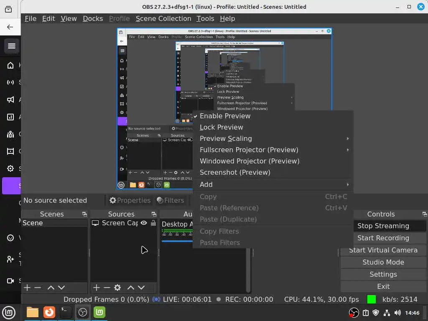Open Windowed Projector (Preview)
Viewport: 428px width, 321px height.
273,161
